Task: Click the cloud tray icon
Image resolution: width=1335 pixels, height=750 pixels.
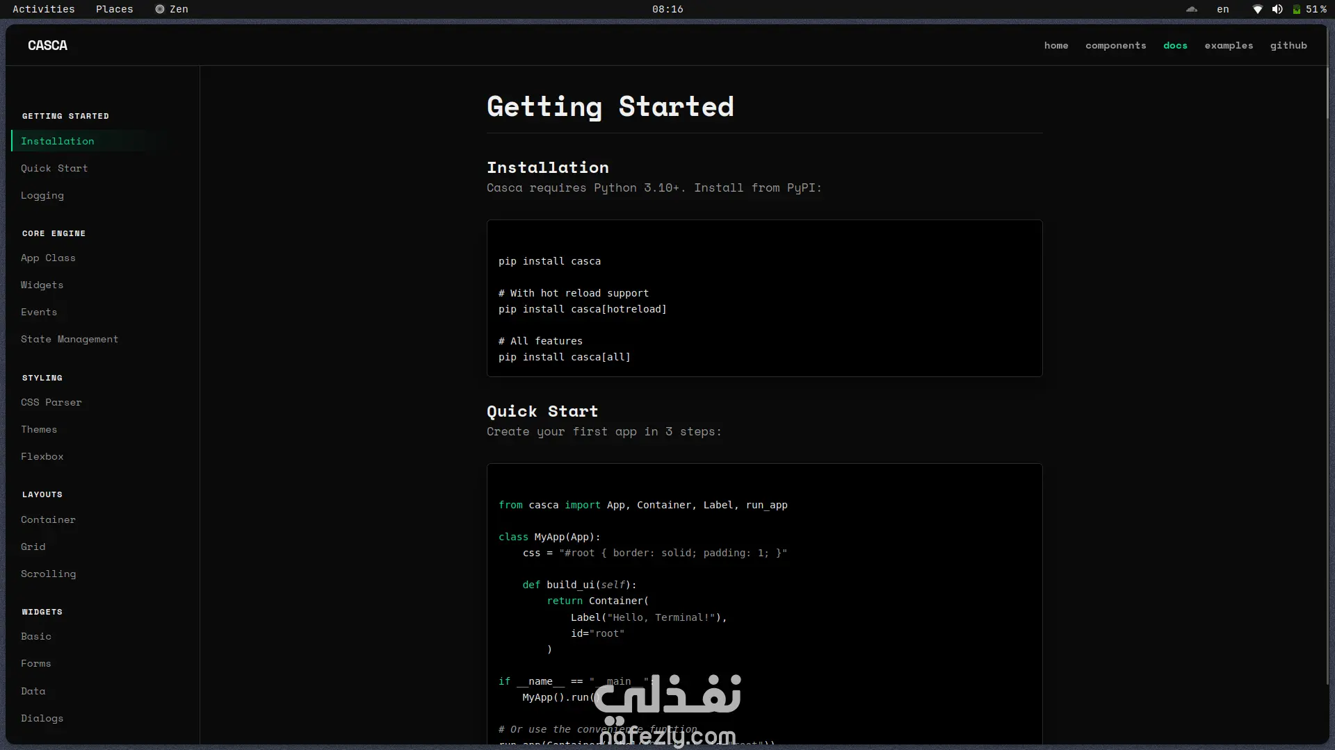Action: point(1192,9)
